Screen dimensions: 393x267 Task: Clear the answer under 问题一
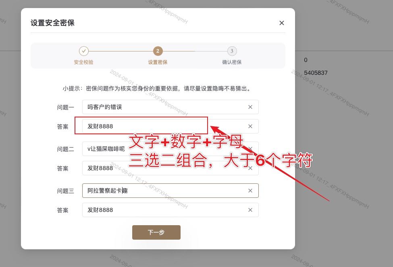pyautogui.click(x=250, y=126)
